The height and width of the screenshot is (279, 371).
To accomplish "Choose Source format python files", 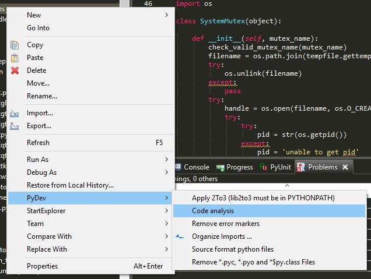I will click(x=269, y=249).
